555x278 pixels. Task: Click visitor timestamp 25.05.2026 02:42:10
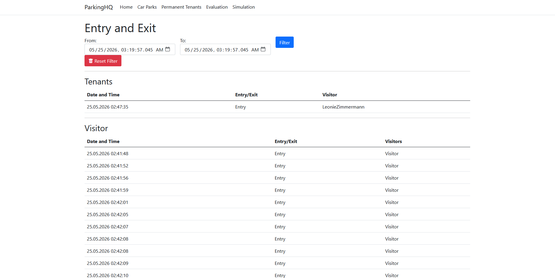pyautogui.click(x=107, y=276)
